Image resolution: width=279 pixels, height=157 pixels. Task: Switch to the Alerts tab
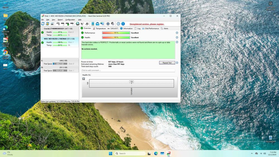pyautogui.click(x=164, y=28)
